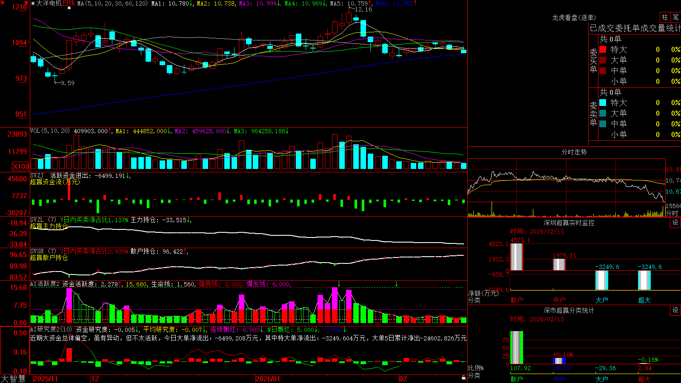Click the 超赢散户持仓 label

coord(49,257)
